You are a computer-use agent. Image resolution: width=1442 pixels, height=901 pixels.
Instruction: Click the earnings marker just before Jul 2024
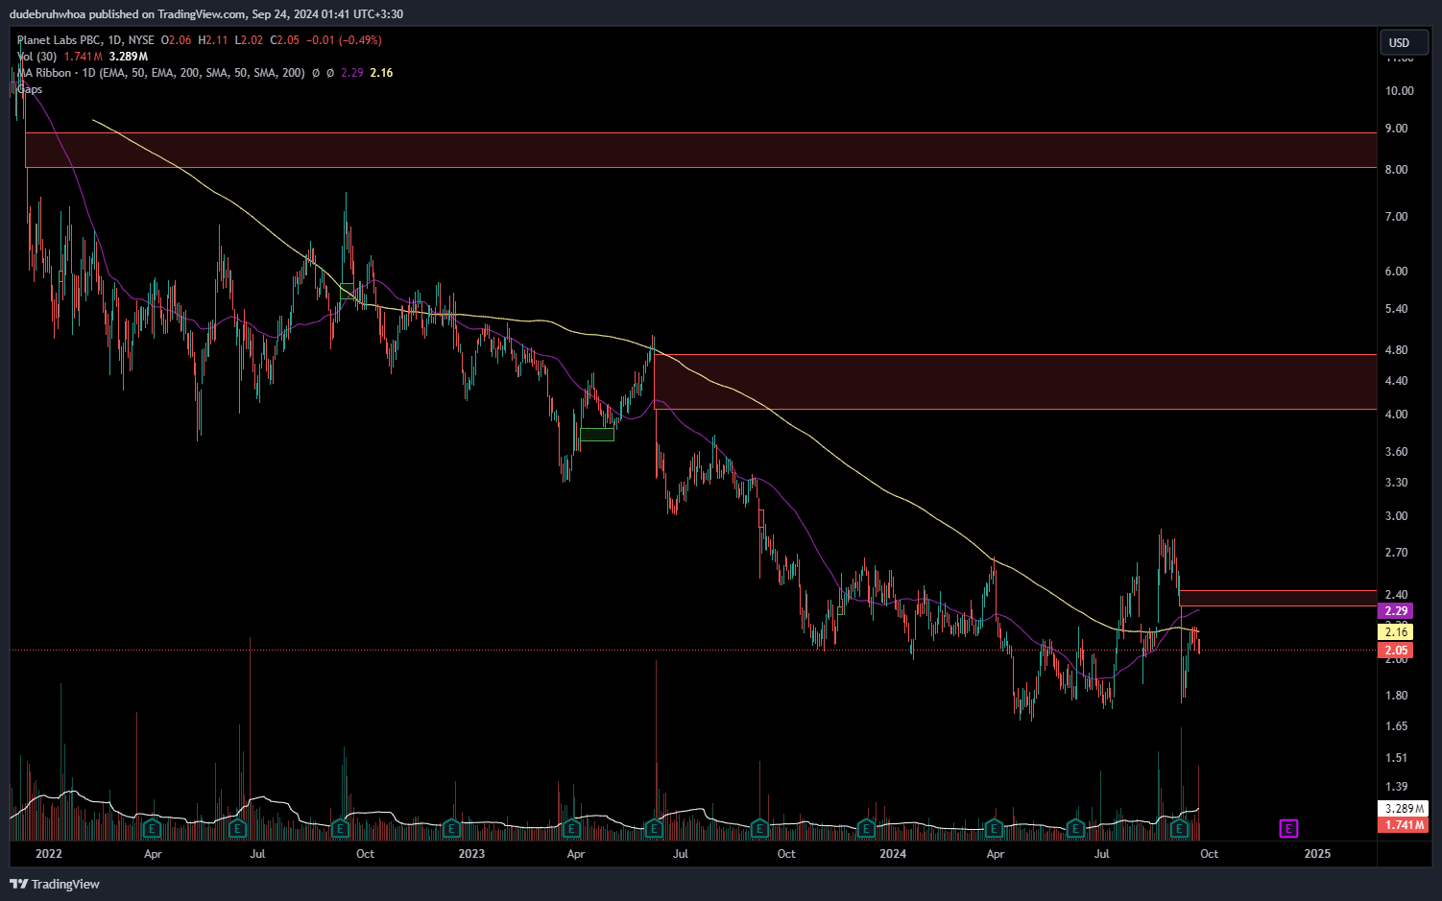(1076, 828)
